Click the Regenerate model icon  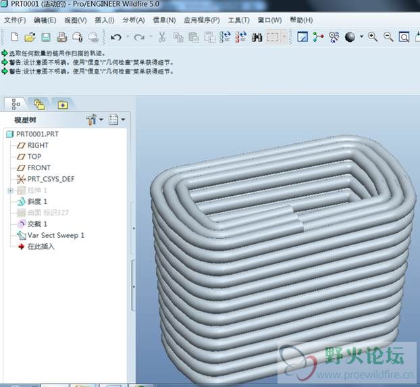tap(225, 37)
